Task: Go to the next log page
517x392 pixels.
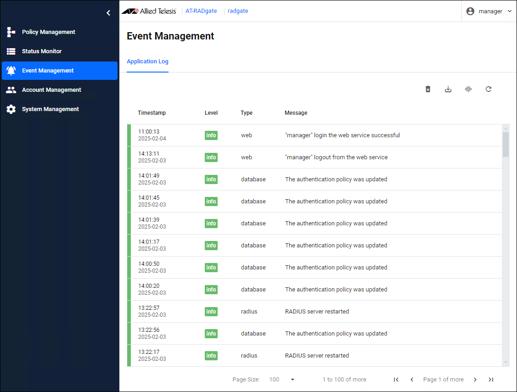Action: pyautogui.click(x=475, y=380)
